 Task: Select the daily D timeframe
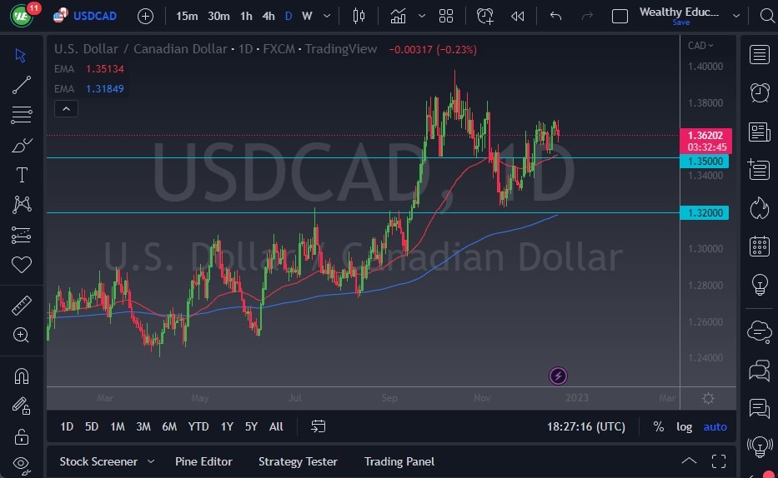point(289,17)
